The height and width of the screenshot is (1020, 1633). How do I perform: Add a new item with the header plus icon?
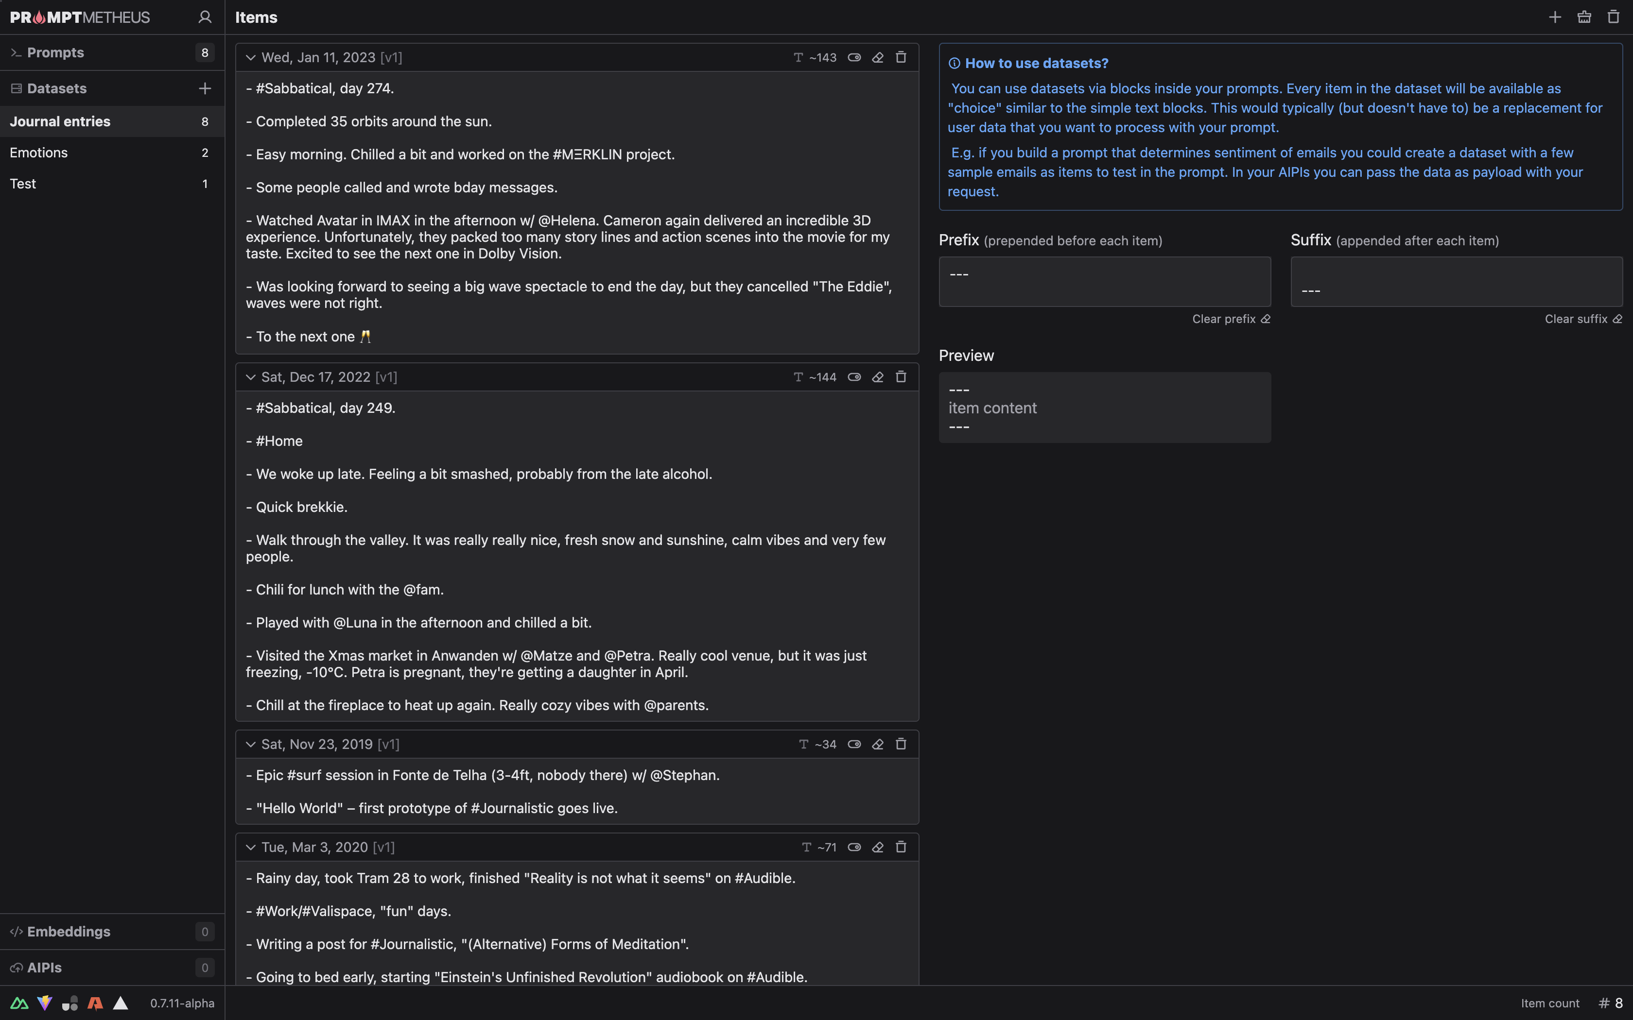click(x=1555, y=17)
